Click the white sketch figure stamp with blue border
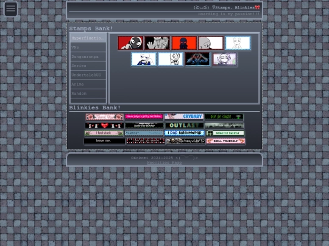 [x=238, y=43]
